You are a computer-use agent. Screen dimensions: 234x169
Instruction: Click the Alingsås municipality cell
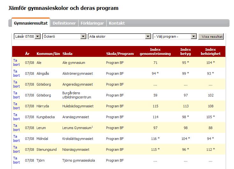click(43, 73)
